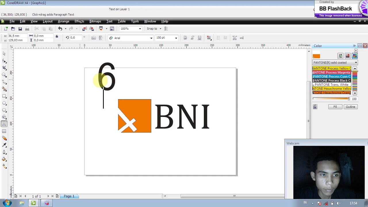Toggle lock ratio padlock
Image resolution: width=368 pixels, height=207 pixels.
coord(57,37)
